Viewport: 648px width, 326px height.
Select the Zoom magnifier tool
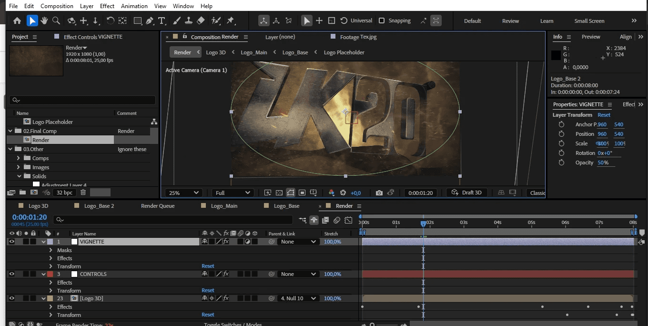point(56,20)
